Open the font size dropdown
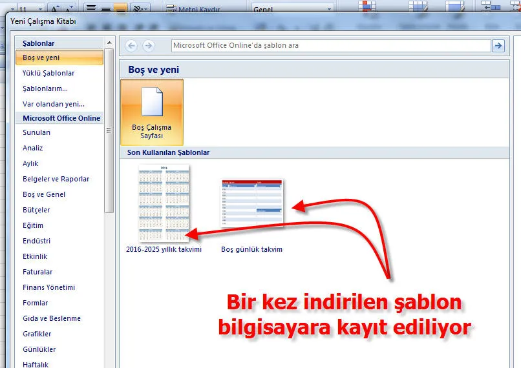Viewport: 521px width, 368px height. pos(39,10)
